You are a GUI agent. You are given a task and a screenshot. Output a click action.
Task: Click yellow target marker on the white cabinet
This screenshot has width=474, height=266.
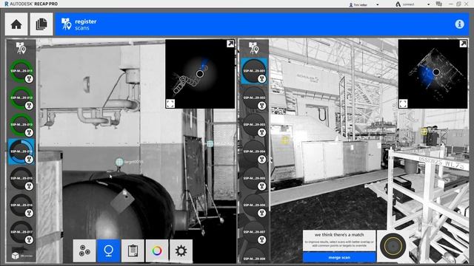coord(284,140)
